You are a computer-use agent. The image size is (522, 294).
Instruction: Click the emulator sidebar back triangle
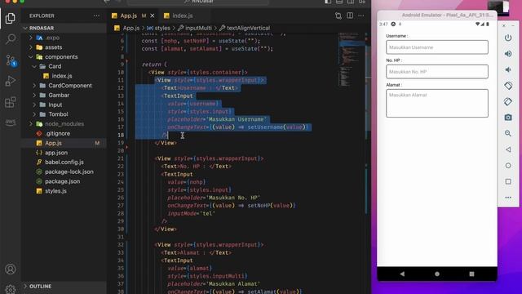tap(508, 149)
